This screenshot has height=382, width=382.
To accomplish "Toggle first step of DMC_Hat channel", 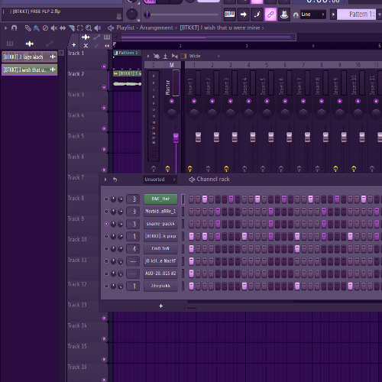I will (x=191, y=199).
